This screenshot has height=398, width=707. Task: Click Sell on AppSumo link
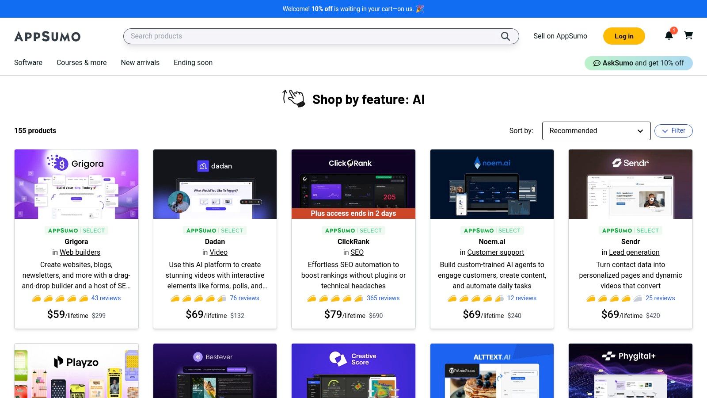pos(560,36)
